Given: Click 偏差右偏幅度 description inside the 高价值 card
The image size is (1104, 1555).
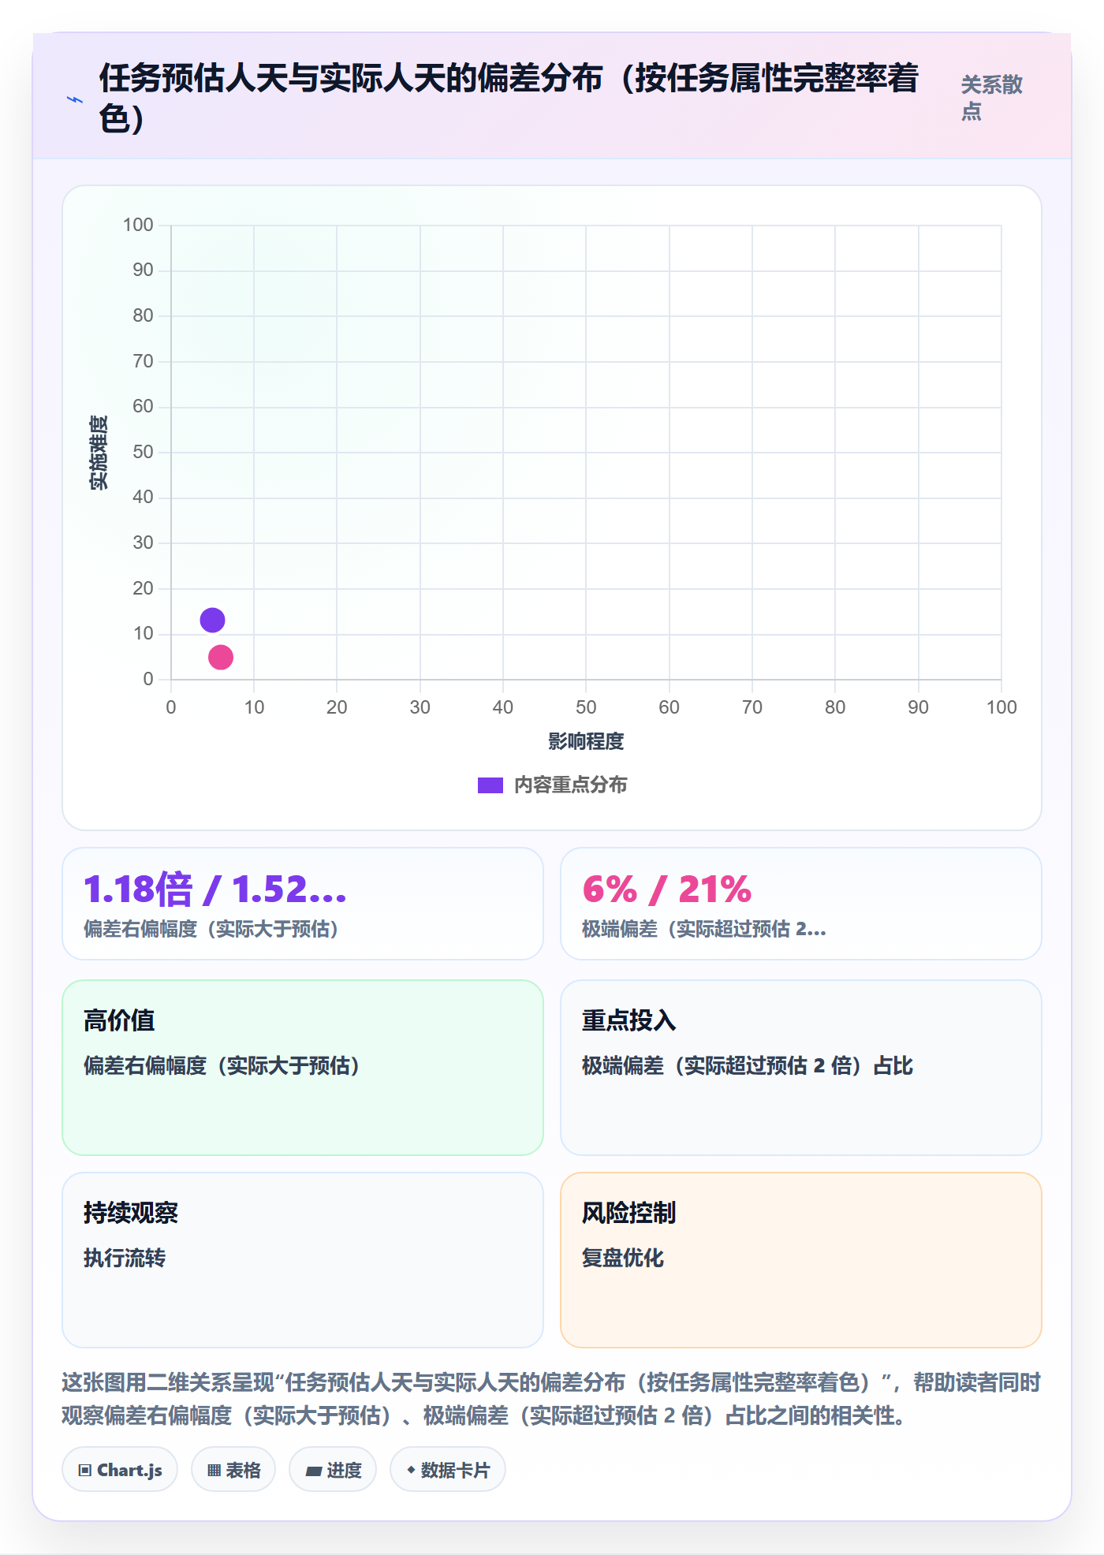Looking at the screenshot, I should point(222,1065).
